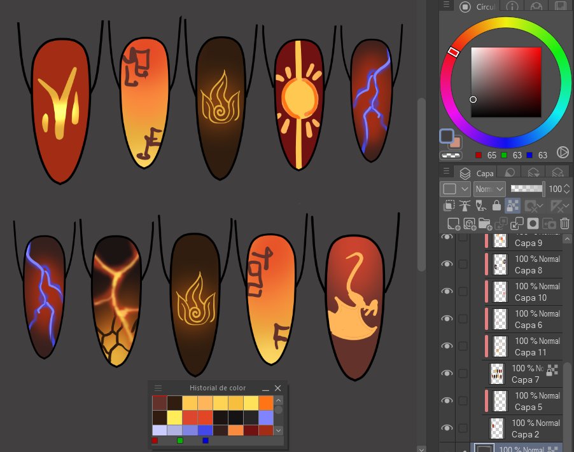Screen dimensions: 574x452
Task: Pick the bright orange swatch in color history
Action: pyautogui.click(x=266, y=402)
